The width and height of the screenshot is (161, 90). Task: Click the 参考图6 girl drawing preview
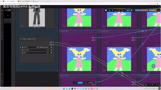pos(119,59)
